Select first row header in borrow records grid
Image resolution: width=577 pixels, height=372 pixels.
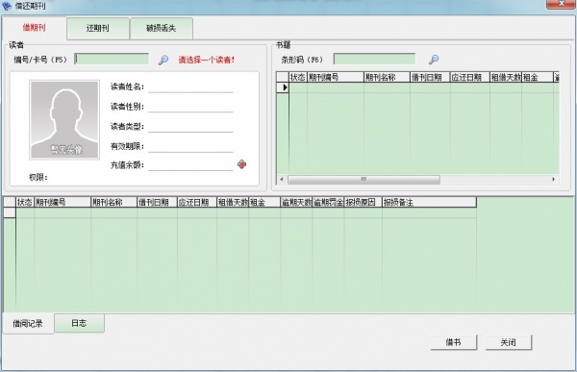pos(10,212)
